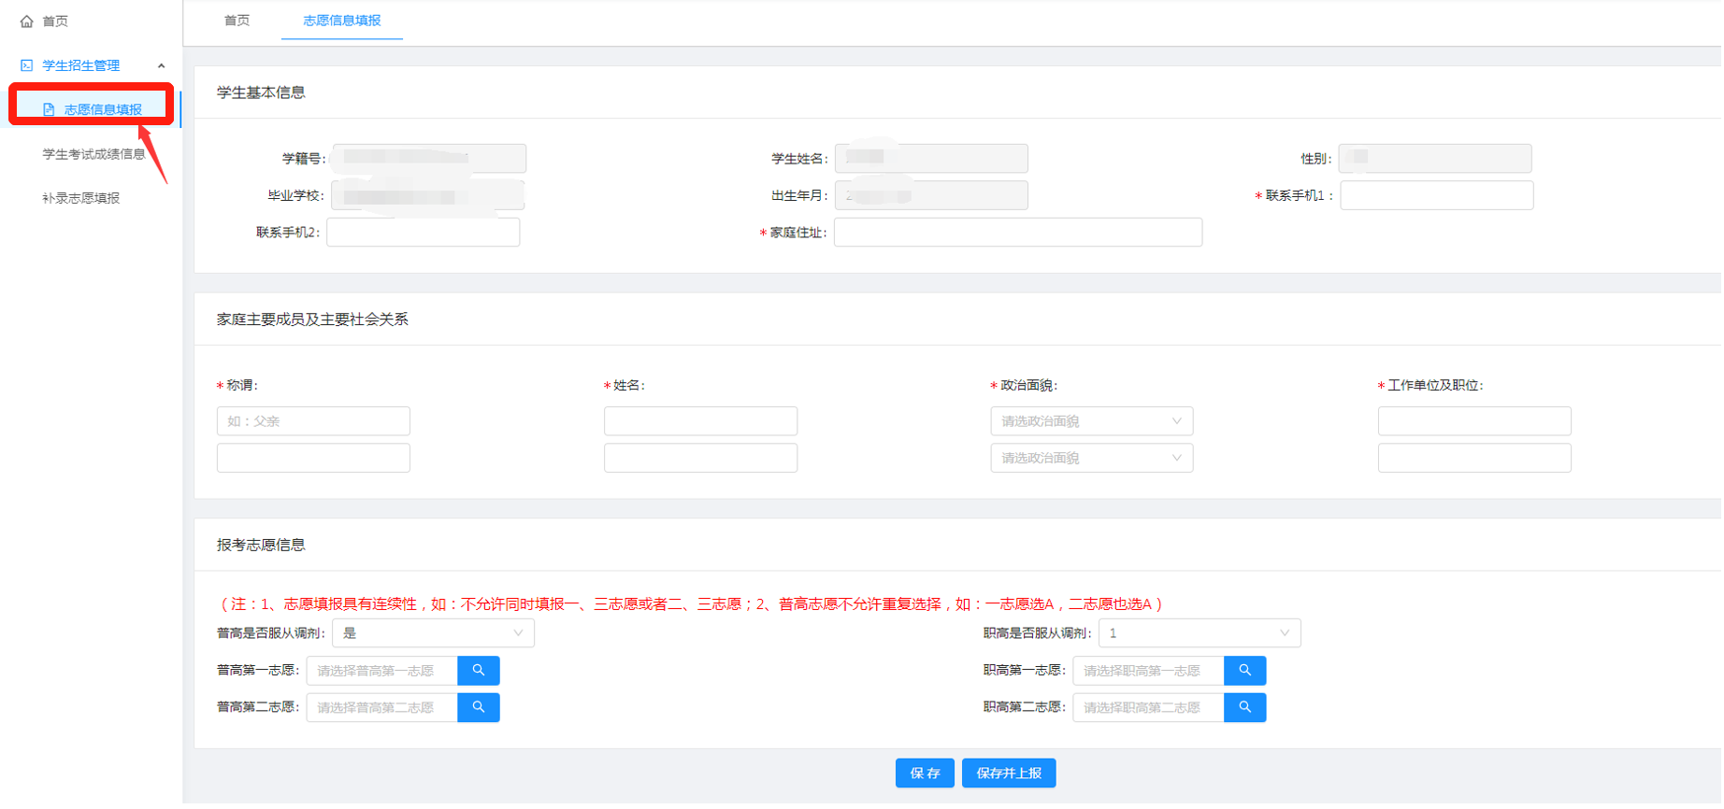1724x809 pixels.
Task: Click the 请选择普高第二志愿 input
Action: pyautogui.click(x=382, y=708)
